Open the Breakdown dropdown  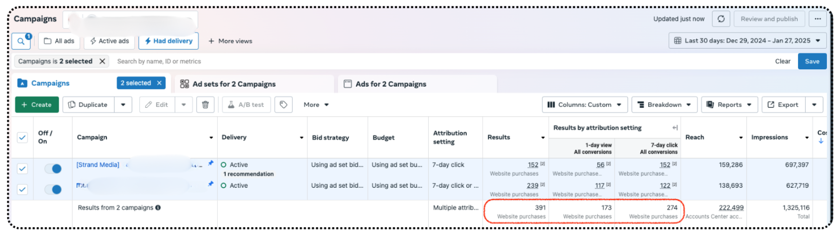click(x=664, y=104)
